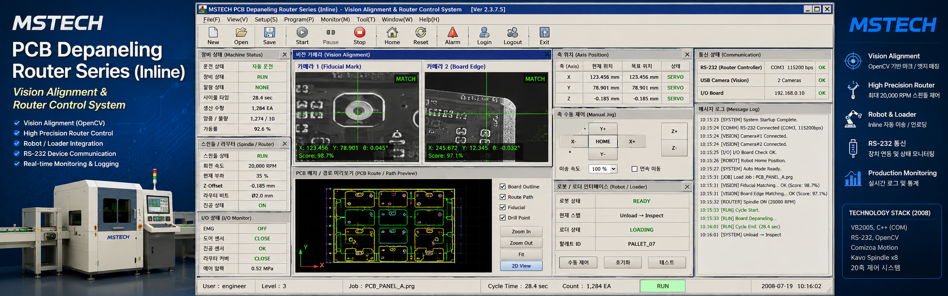The image size is (948, 296).
Task: Select the 'User : engineer' status text
Action: point(224,286)
